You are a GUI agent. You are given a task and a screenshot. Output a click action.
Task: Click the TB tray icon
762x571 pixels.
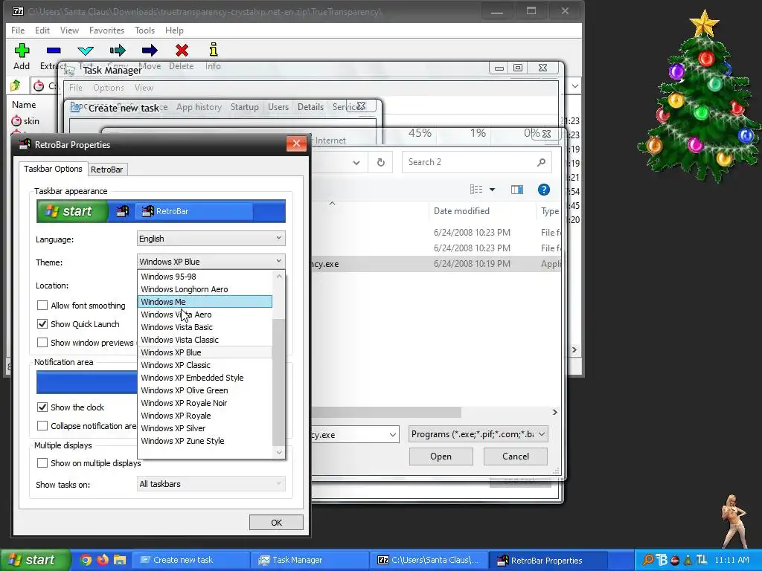coord(662,560)
